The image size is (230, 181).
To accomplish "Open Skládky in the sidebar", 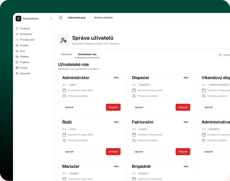I will [x=22, y=57].
